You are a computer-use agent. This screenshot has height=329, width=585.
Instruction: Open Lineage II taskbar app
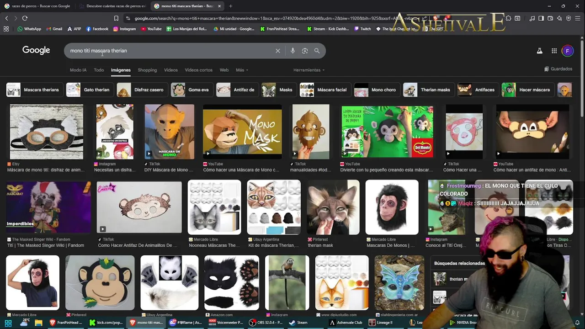pos(380,323)
